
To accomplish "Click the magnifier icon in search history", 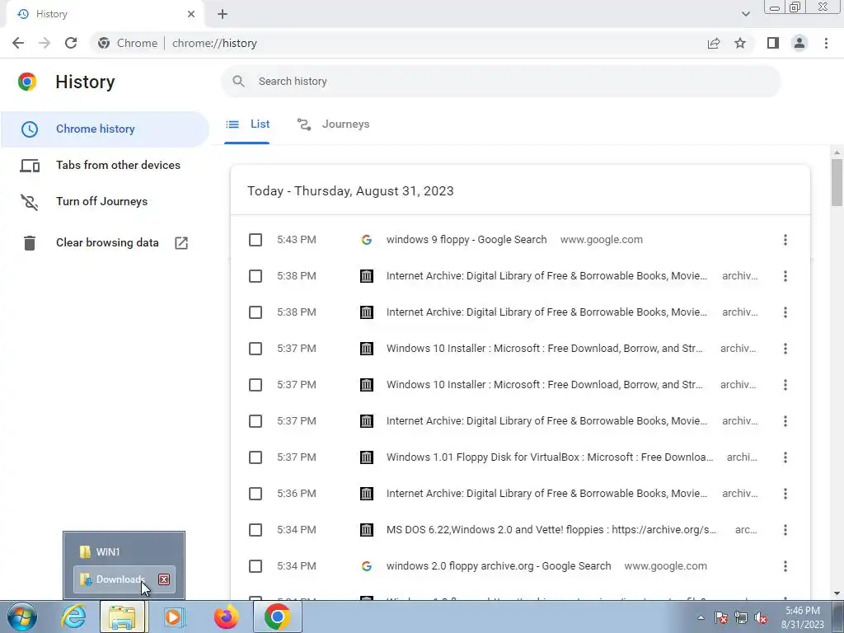I will (x=238, y=82).
